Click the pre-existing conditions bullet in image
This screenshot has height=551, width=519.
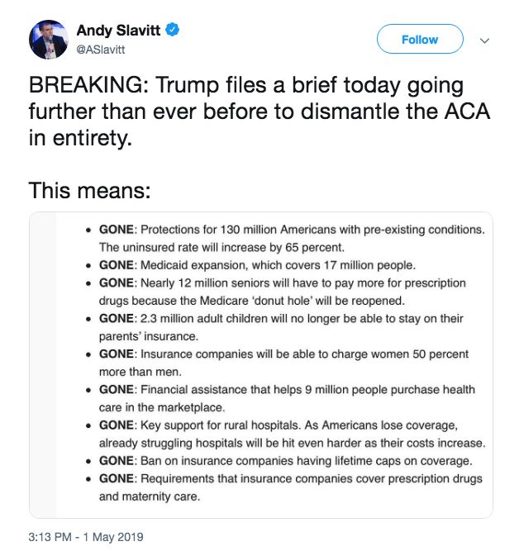[x=291, y=229]
